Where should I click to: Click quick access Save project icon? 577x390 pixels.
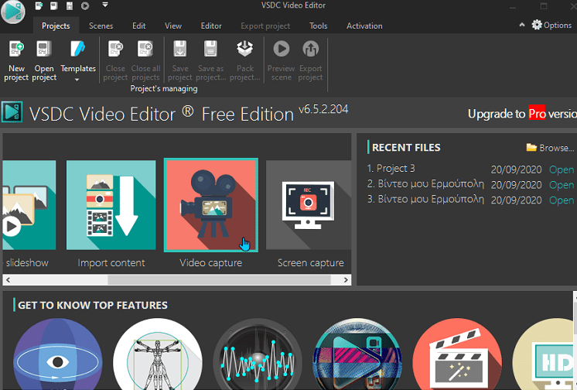coord(69,5)
